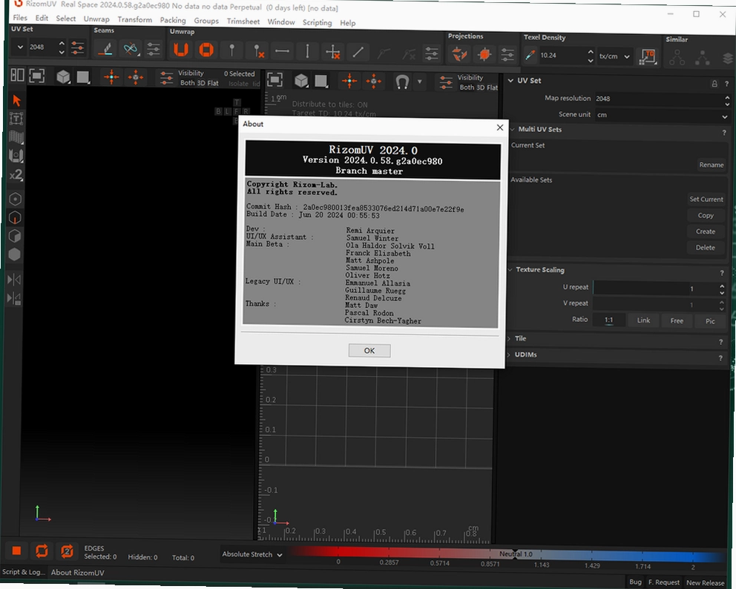Click 3D view frame-all icon
Viewport: 736px width, 589px height.
36,75
